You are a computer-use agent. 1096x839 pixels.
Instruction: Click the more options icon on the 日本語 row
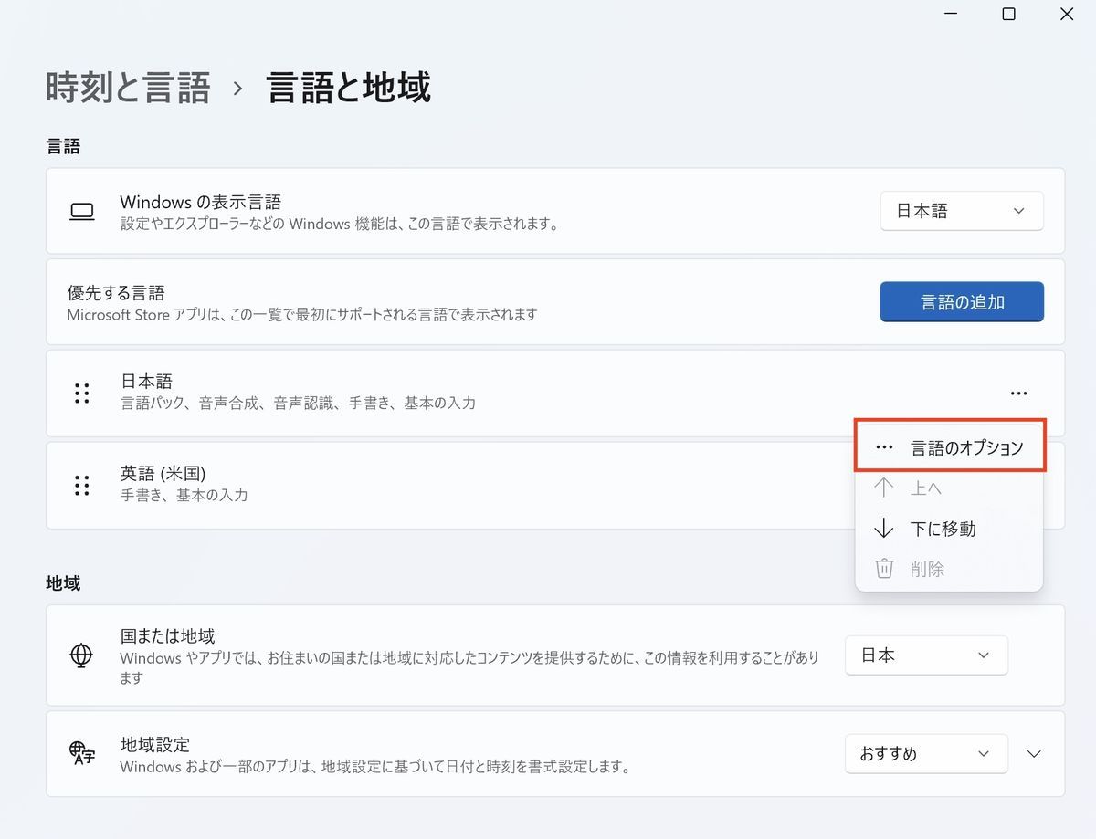coord(1018,393)
